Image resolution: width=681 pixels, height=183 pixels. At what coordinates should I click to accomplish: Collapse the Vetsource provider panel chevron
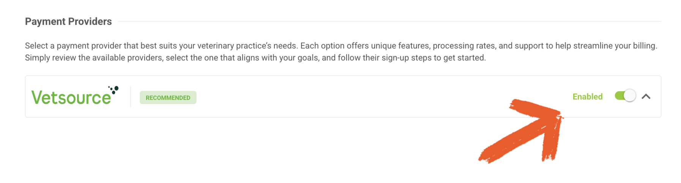[646, 96]
